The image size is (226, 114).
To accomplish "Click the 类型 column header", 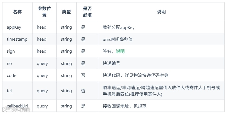I will pos(66,12).
